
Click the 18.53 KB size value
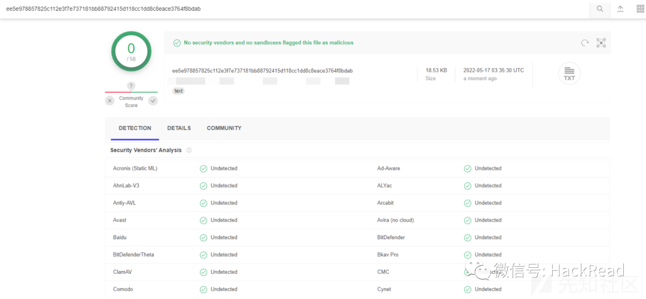click(x=436, y=71)
